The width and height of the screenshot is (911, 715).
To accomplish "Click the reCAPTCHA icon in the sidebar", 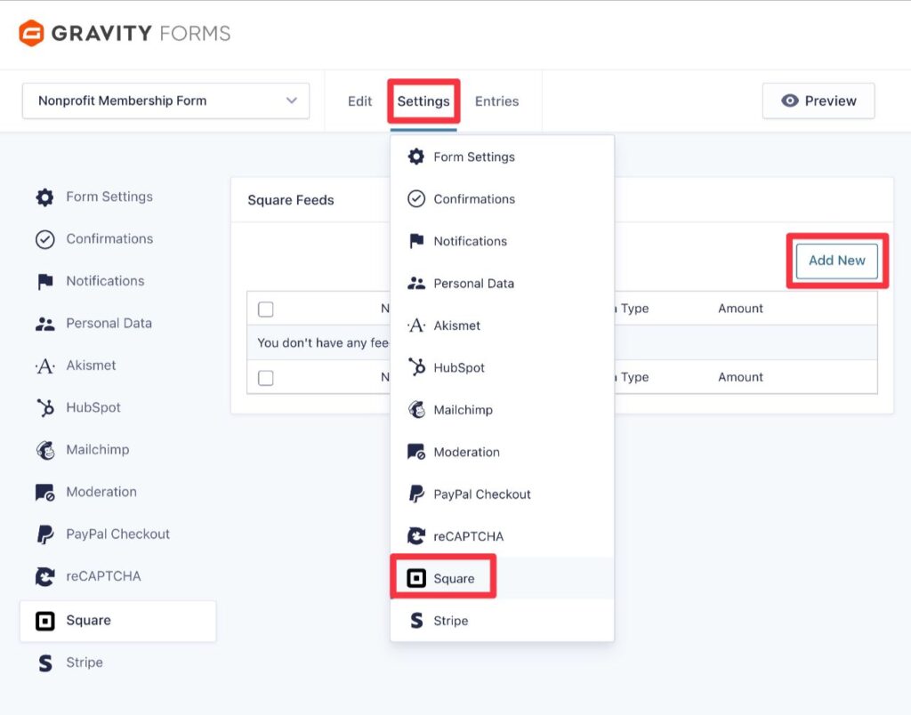I will (44, 577).
